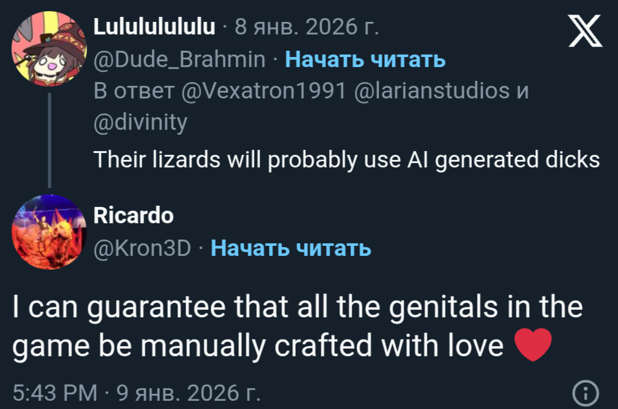Viewport: 618px width, 409px height.
Task: Click the Ricardo display name
Action: tap(133, 216)
